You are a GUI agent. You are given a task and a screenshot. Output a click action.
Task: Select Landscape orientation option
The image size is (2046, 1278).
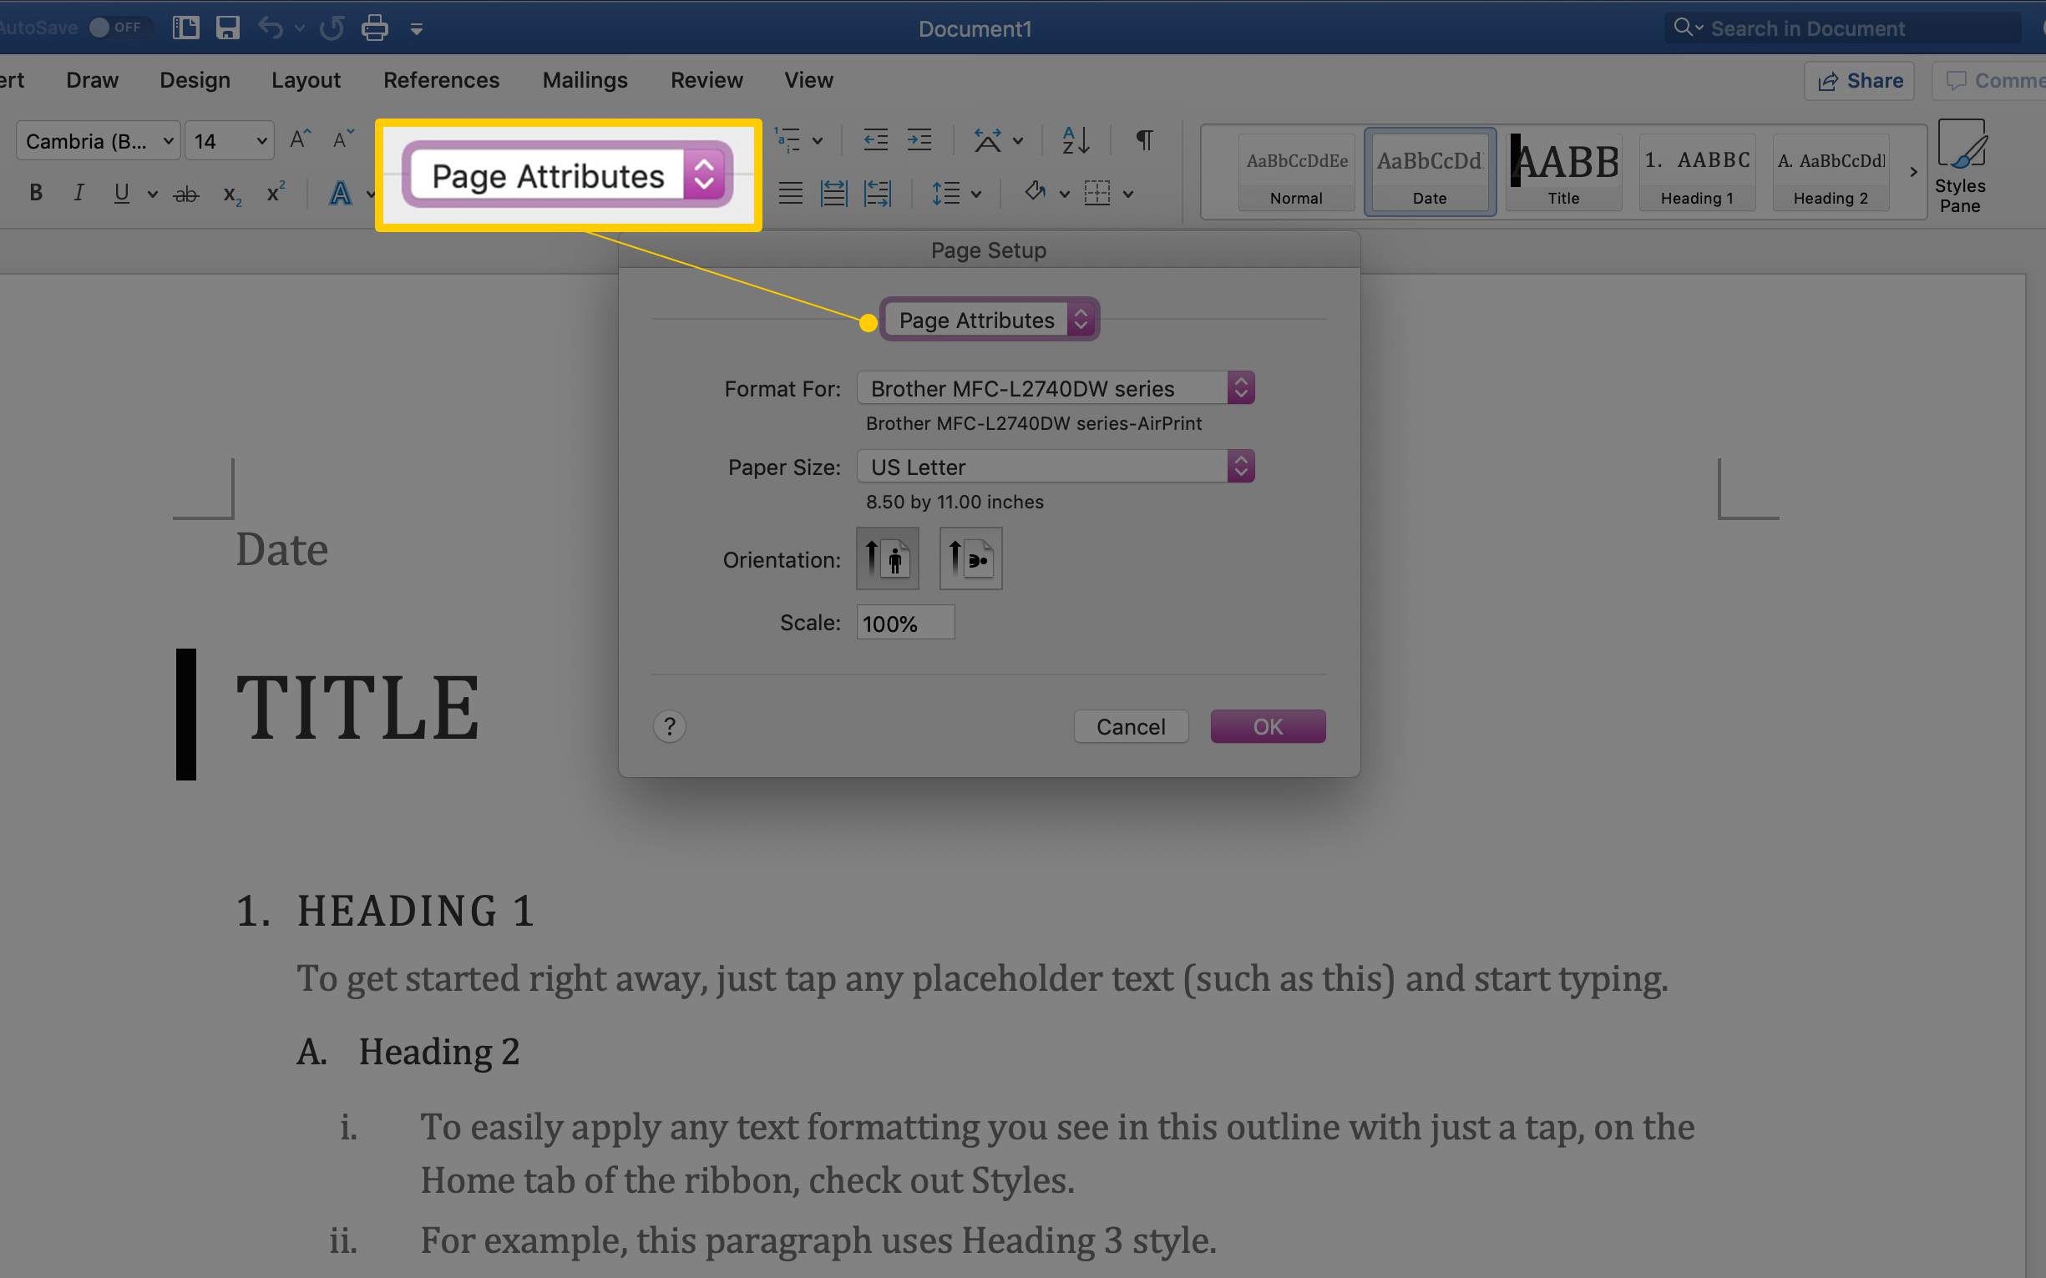tap(966, 559)
